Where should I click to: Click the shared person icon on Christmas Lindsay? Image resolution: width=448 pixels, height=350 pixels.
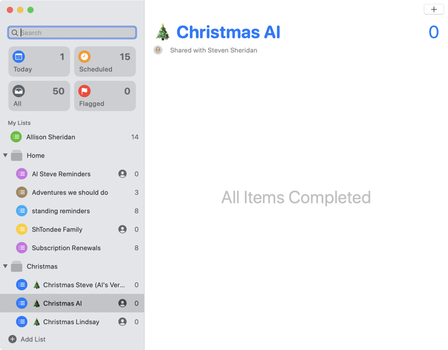122,322
